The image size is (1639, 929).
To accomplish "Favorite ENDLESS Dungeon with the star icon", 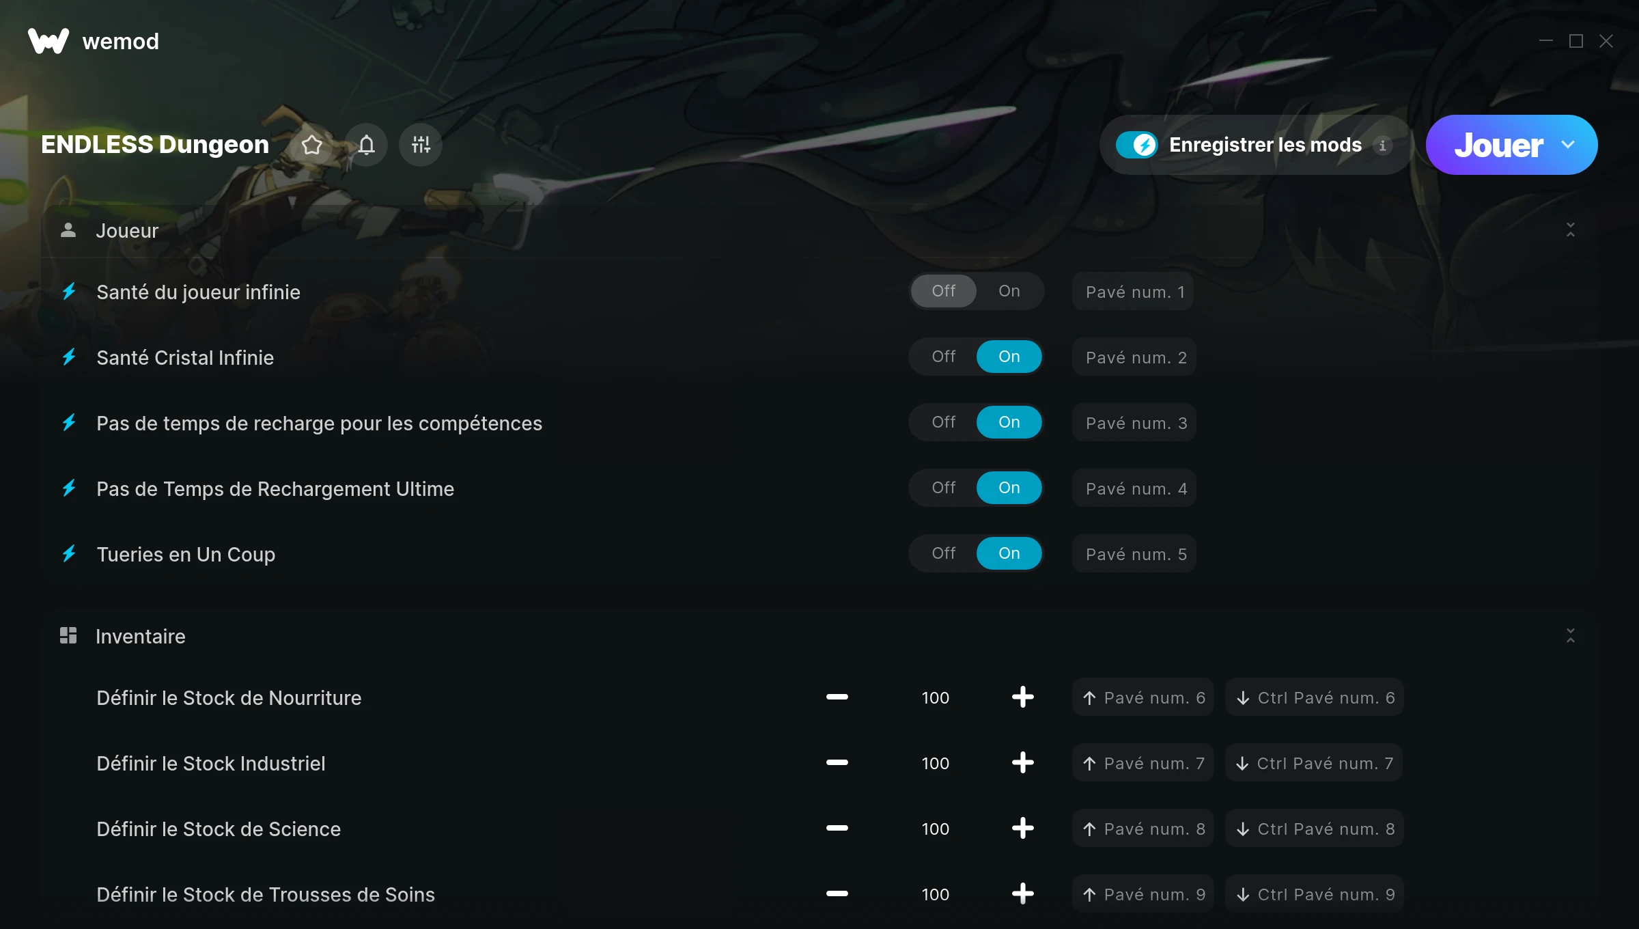I will click(311, 145).
